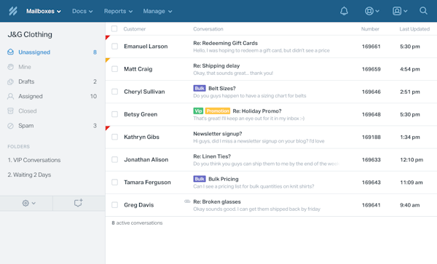
Task: Start a new conversation with chat-plus icon
Action: click(79, 203)
